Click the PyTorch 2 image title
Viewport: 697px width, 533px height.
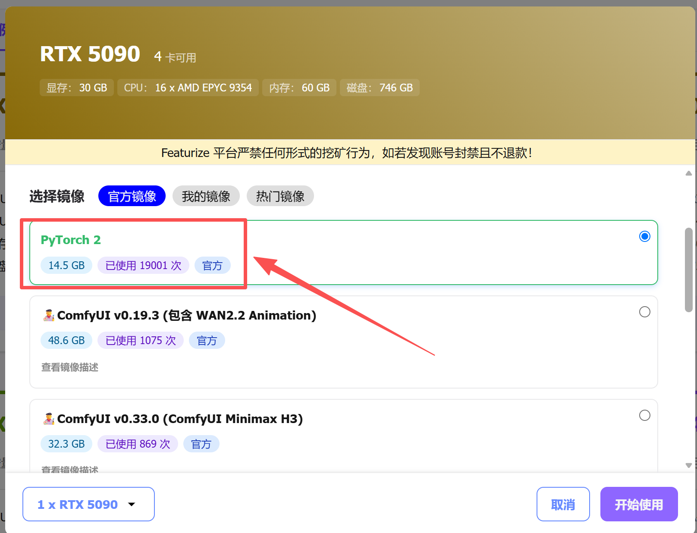pyautogui.click(x=71, y=240)
